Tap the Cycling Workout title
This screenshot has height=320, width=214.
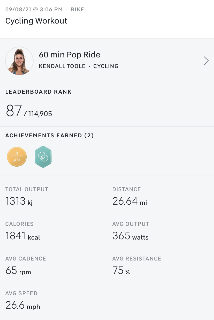[x=36, y=21]
